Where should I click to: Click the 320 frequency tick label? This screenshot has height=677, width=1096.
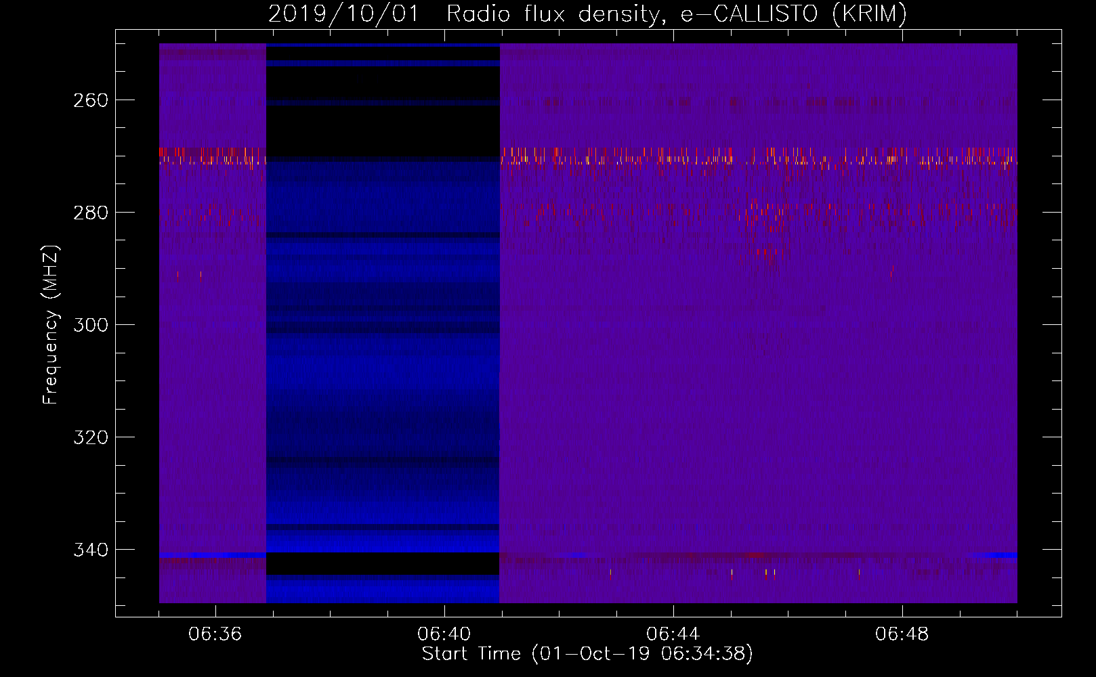(91, 437)
